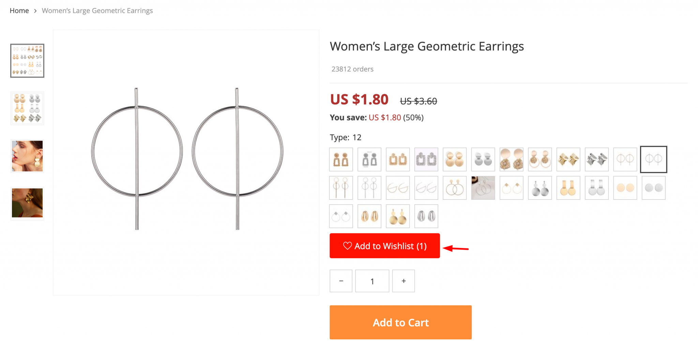The height and width of the screenshot is (353, 698).
Task: Choose the gold double-ball drop earrings variant
Action: (x=455, y=159)
